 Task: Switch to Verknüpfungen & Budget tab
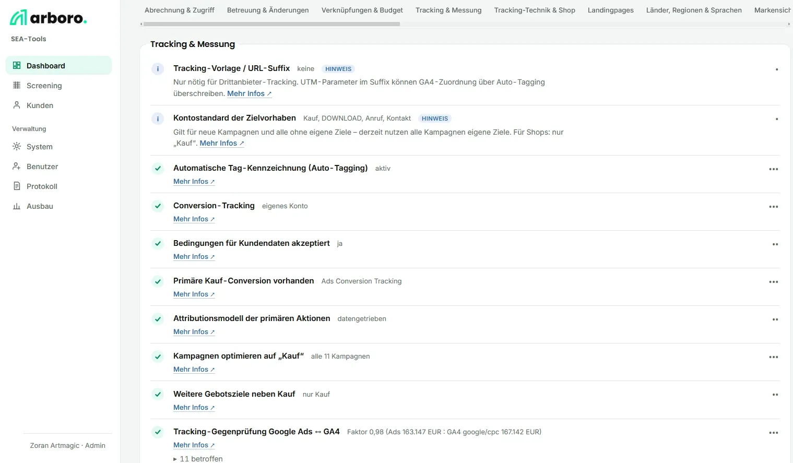[x=362, y=10]
